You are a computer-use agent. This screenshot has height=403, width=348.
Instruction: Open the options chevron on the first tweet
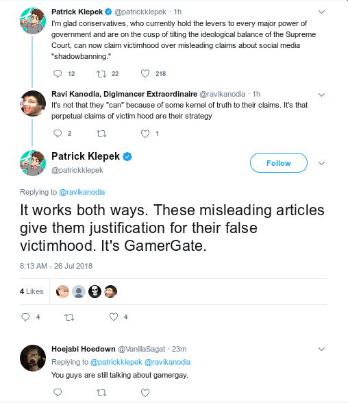(321, 12)
